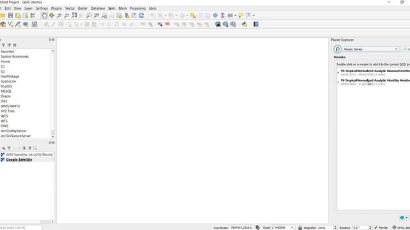The image size is (410, 230).
Task: Select the ESRI Satellite layer
Action: (x=29, y=155)
